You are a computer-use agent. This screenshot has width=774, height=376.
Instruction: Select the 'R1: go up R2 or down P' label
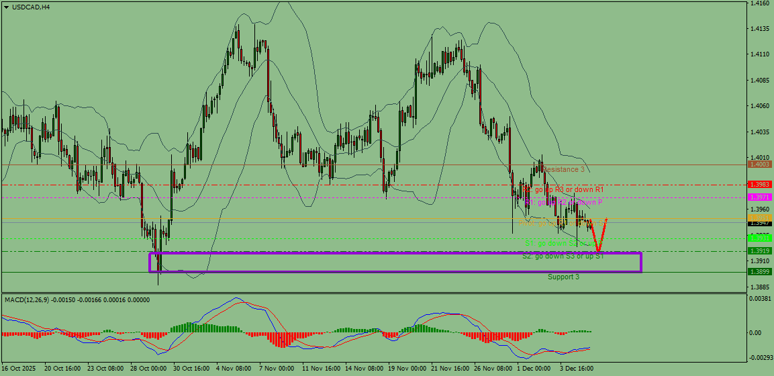pyautogui.click(x=563, y=202)
